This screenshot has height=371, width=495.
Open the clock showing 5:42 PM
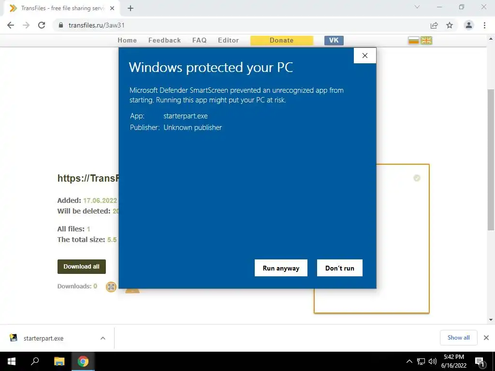pos(453,361)
